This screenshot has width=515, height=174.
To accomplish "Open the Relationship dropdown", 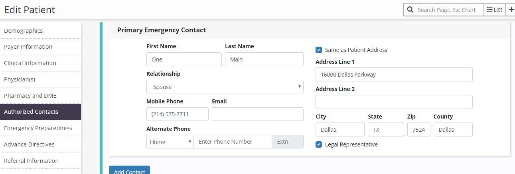I will (x=225, y=87).
